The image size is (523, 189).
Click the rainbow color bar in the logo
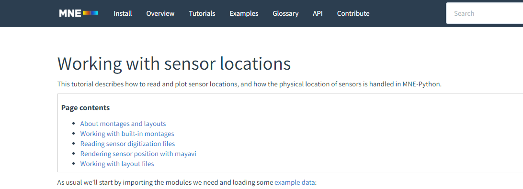(x=91, y=13)
